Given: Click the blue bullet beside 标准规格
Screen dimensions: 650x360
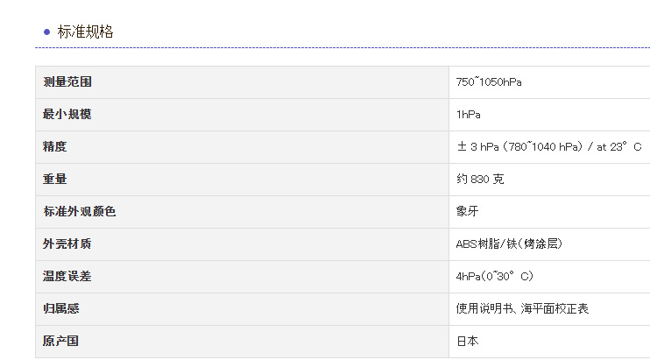Looking at the screenshot, I should (46, 32).
